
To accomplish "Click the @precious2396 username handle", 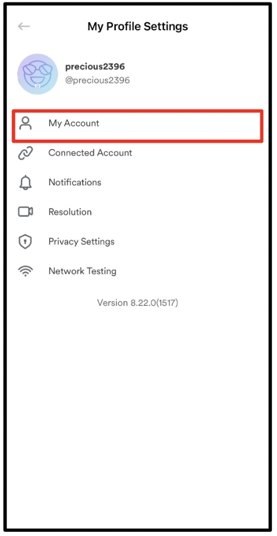I will tap(98, 80).
